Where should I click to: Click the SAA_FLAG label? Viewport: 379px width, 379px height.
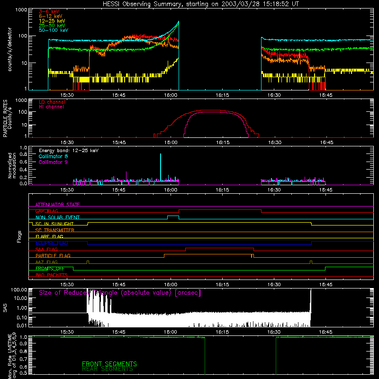(46, 249)
